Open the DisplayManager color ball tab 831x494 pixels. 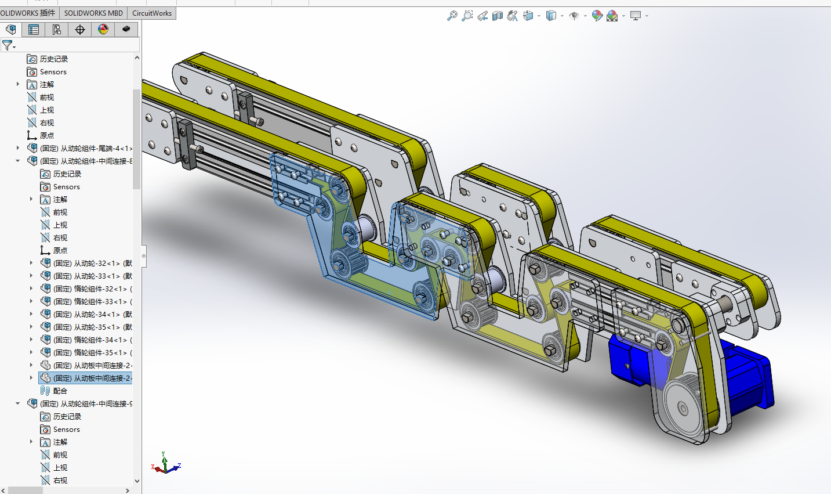[103, 30]
